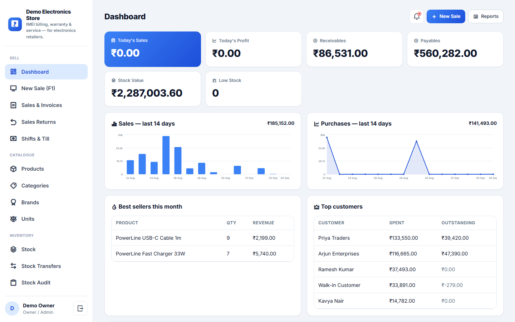This screenshot has height=322, width=515.
Task: Select Arjun Enterprises customer row
Action: [405, 254]
